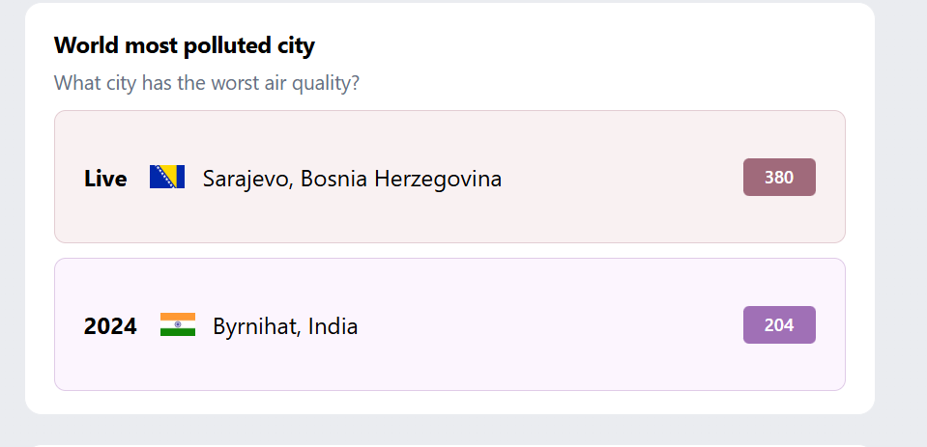The width and height of the screenshot is (927, 447).
Task: Click the Bosnia Herzegovina country text
Action: pyautogui.click(x=401, y=179)
